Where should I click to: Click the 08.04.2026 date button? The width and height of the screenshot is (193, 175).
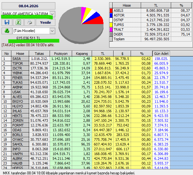[28, 6]
